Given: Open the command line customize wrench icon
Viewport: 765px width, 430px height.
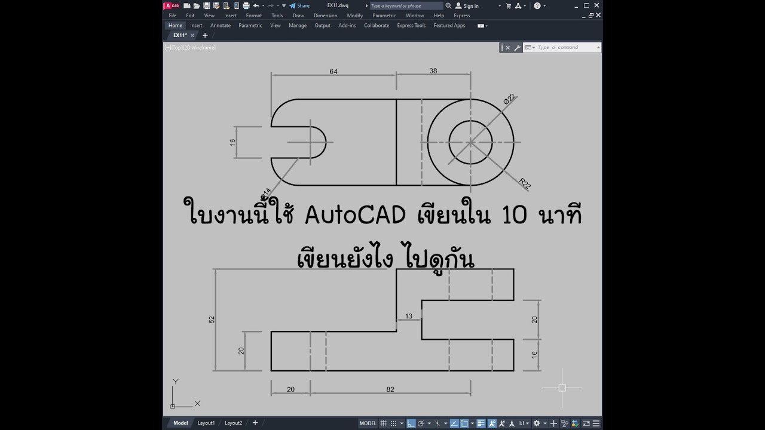Looking at the screenshot, I should click(x=517, y=47).
